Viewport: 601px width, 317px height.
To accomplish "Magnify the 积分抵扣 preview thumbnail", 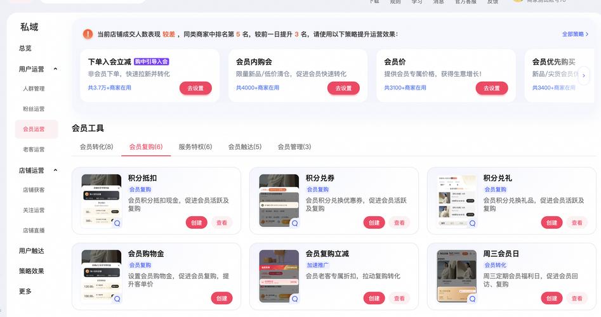I will pyautogui.click(x=117, y=223).
